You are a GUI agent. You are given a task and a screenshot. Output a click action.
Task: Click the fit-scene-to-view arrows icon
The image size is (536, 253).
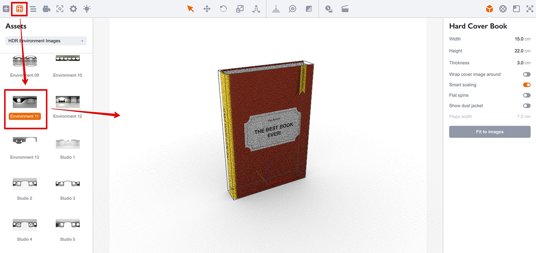click(x=530, y=9)
